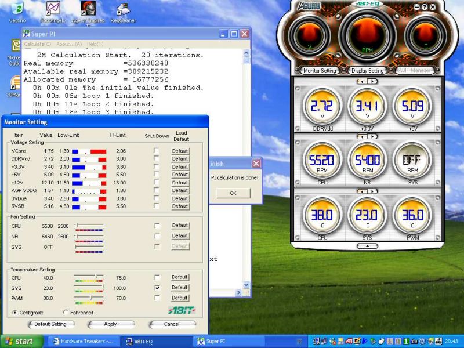Viewport: 464px width, 348px height.
Task: Click the Default Setting button
Action: tap(50, 324)
